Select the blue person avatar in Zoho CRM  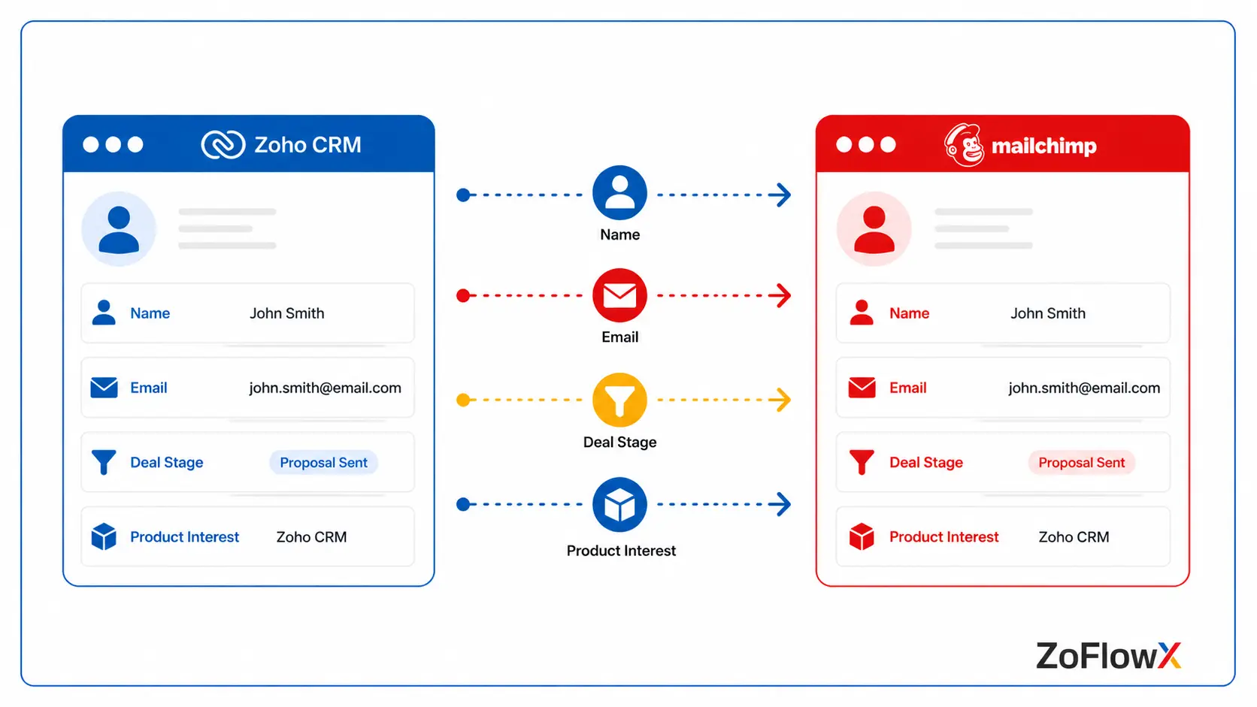pos(119,228)
